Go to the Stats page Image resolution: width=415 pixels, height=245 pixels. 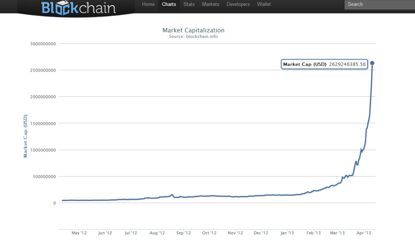click(189, 4)
